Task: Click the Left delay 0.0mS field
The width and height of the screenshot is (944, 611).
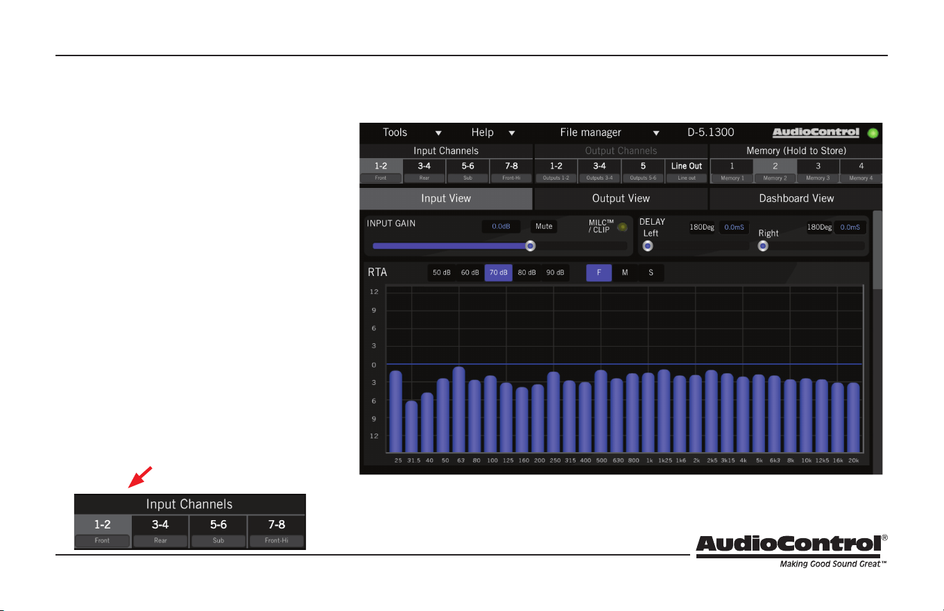Action: (734, 227)
